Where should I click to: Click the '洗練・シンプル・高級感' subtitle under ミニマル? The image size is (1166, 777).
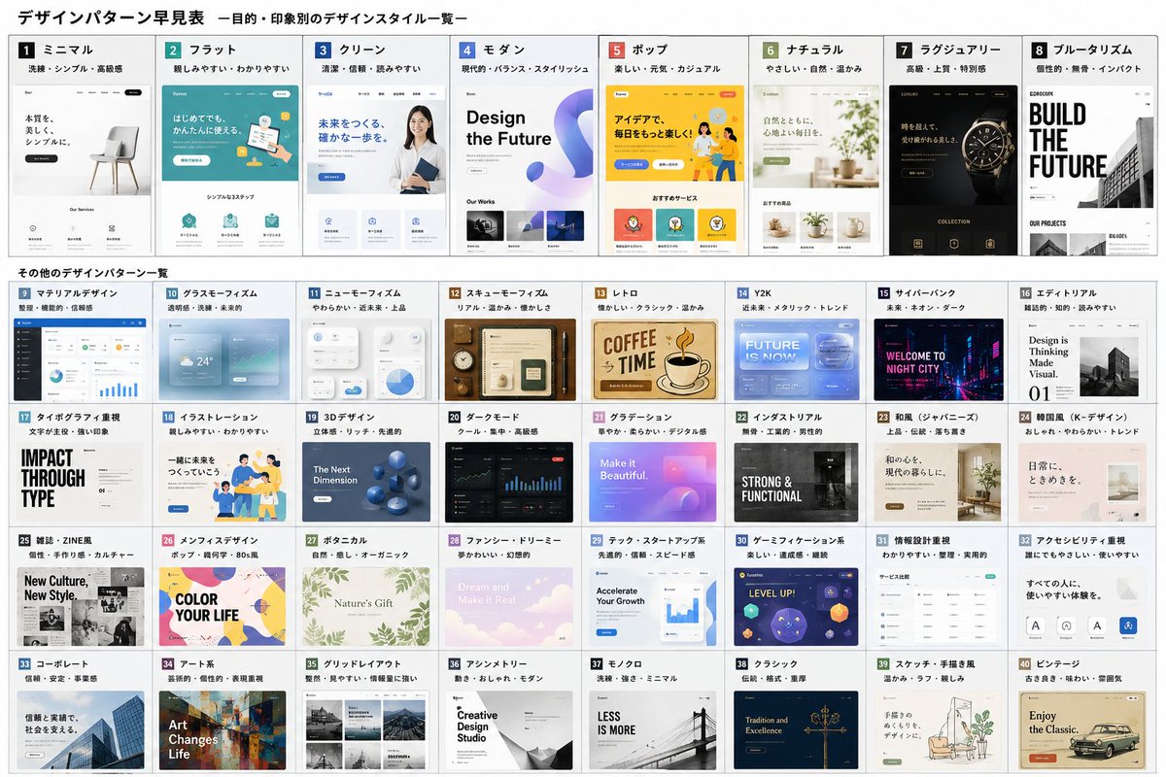pyautogui.click(x=74, y=69)
